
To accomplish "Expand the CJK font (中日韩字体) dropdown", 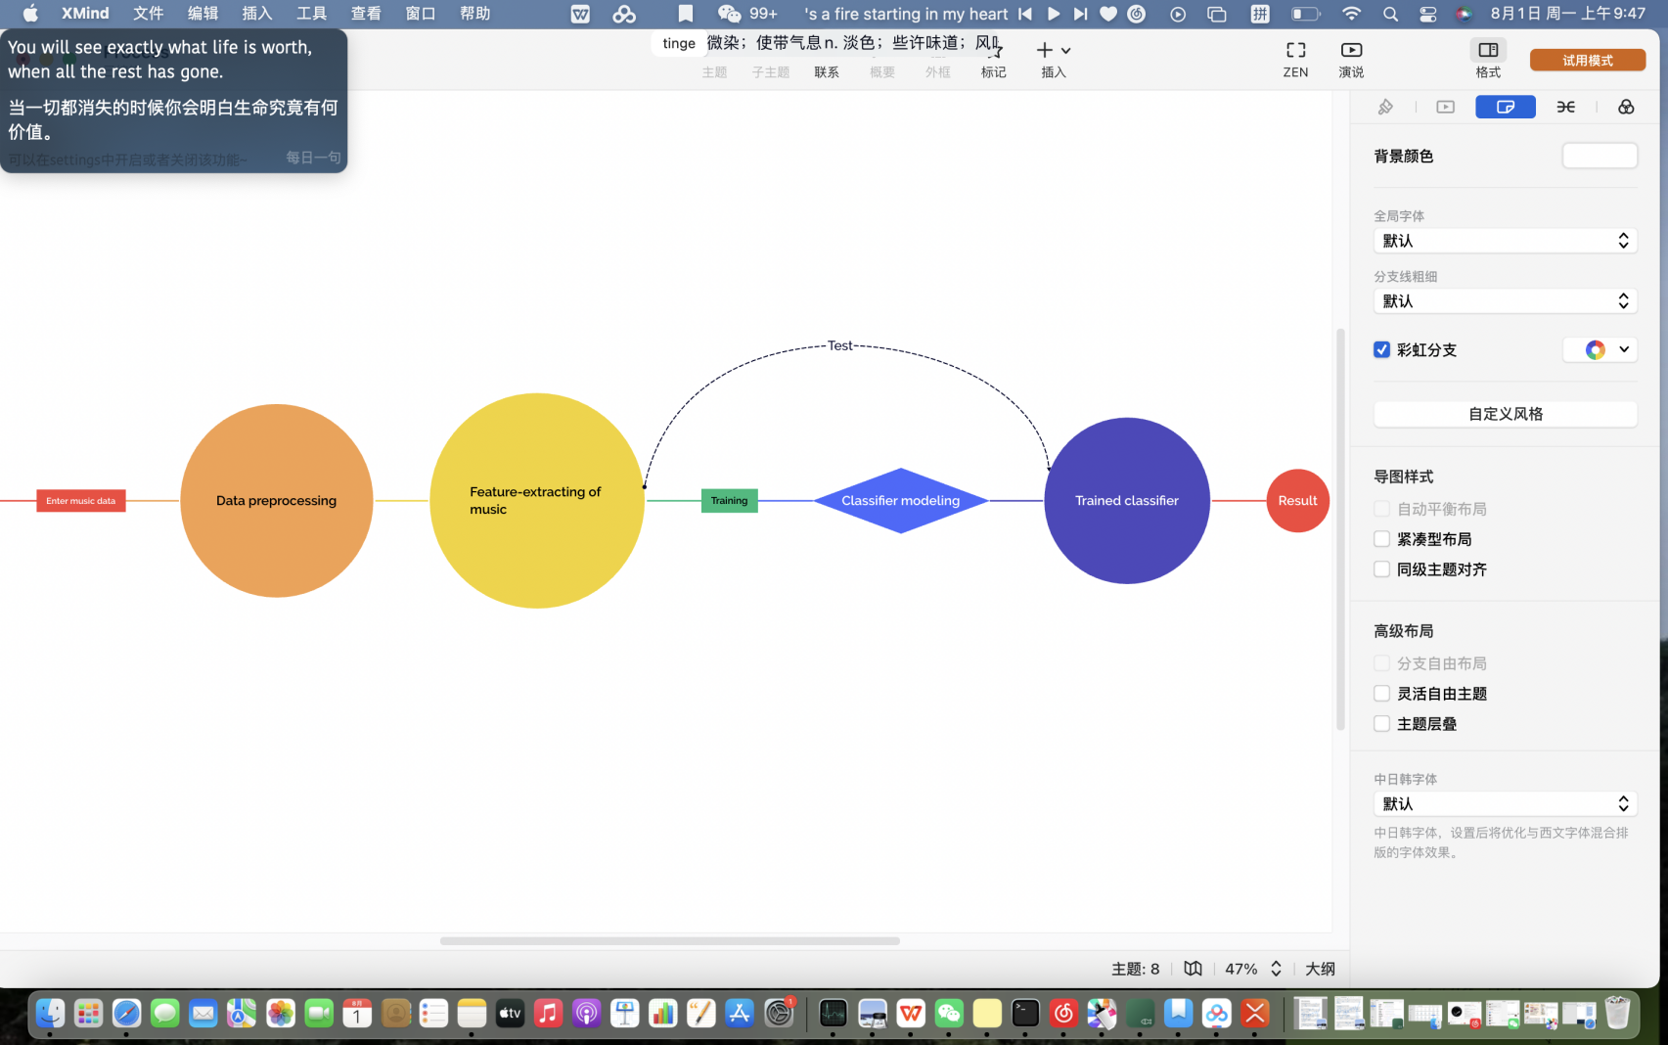I will click(x=1505, y=804).
